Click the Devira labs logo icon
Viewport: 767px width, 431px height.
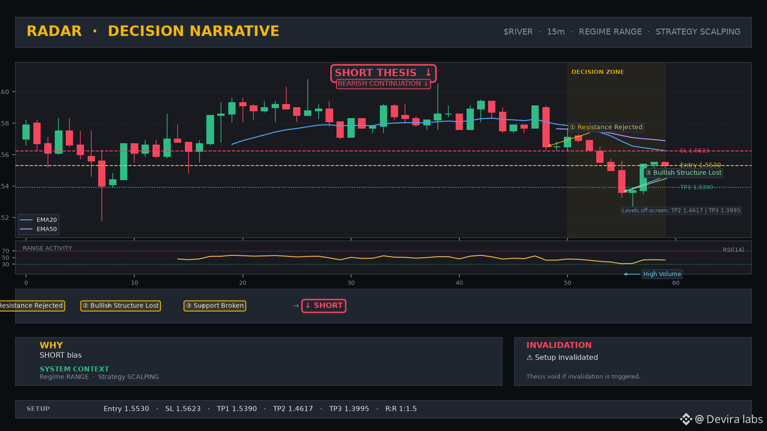(x=686, y=419)
